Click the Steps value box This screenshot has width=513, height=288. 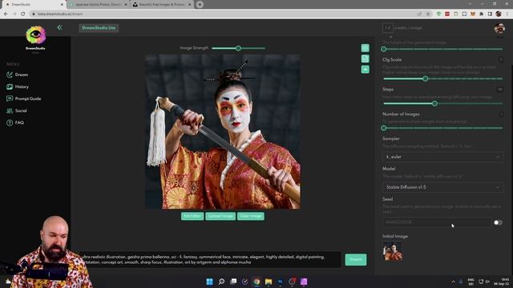[x=500, y=89]
